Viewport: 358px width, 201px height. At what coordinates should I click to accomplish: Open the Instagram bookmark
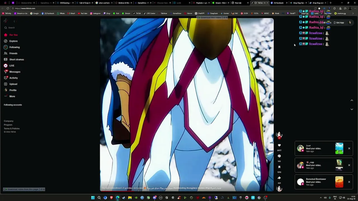(95, 13)
